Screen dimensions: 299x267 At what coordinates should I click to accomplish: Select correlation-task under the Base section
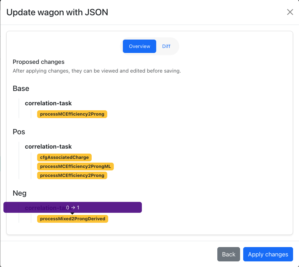click(48, 103)
